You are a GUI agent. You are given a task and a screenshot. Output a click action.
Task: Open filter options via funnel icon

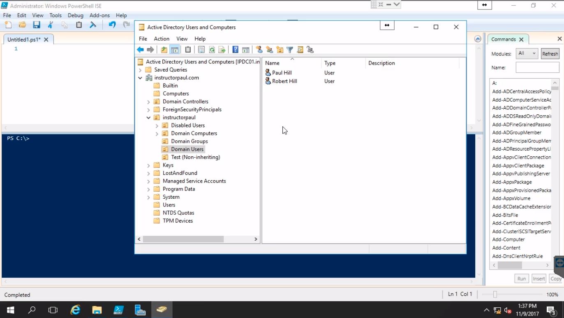click(290, 50)
